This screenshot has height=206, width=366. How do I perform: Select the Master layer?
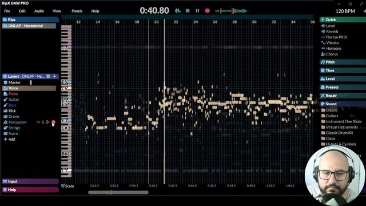point(14,82)
